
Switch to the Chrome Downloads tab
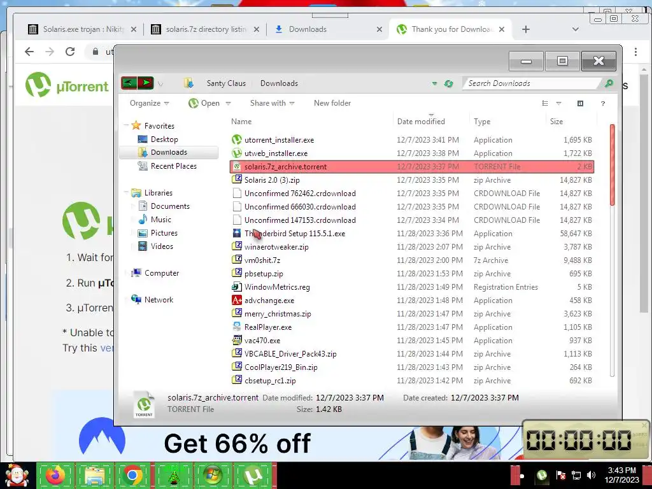[x=329, y=29]
